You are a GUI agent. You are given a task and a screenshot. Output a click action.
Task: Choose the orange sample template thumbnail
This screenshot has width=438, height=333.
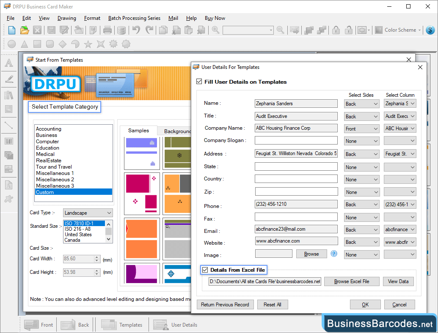click(142, 239)
